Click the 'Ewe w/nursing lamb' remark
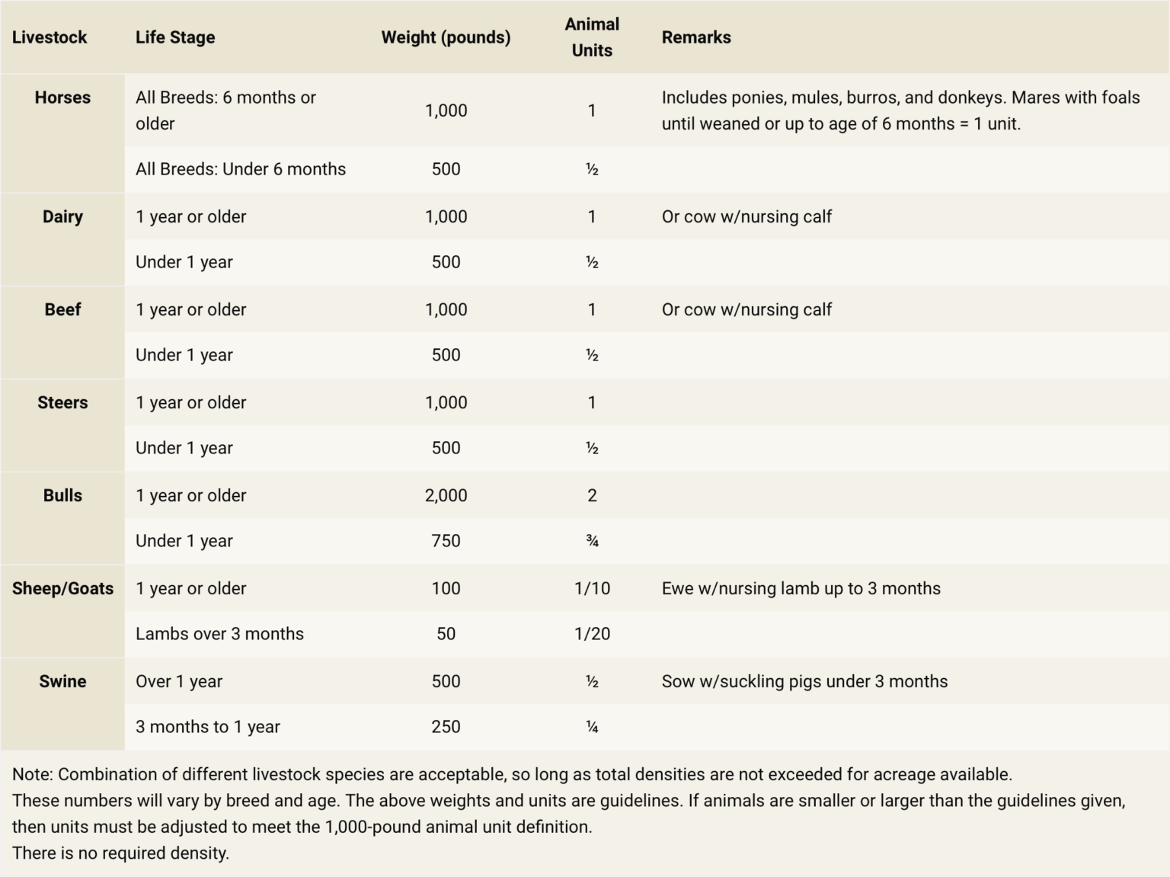1170x877 pixels. pos(801,588)
